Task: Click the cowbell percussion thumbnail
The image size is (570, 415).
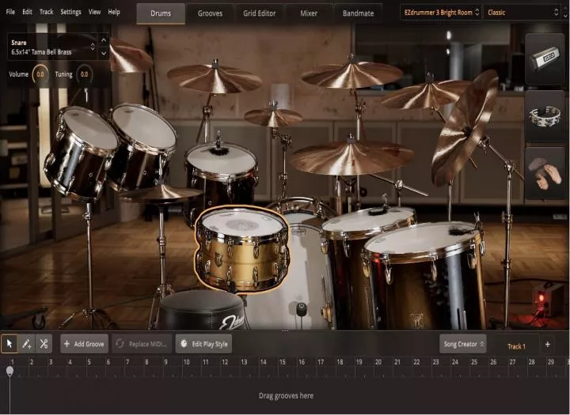Action: [x=545, y=59]
